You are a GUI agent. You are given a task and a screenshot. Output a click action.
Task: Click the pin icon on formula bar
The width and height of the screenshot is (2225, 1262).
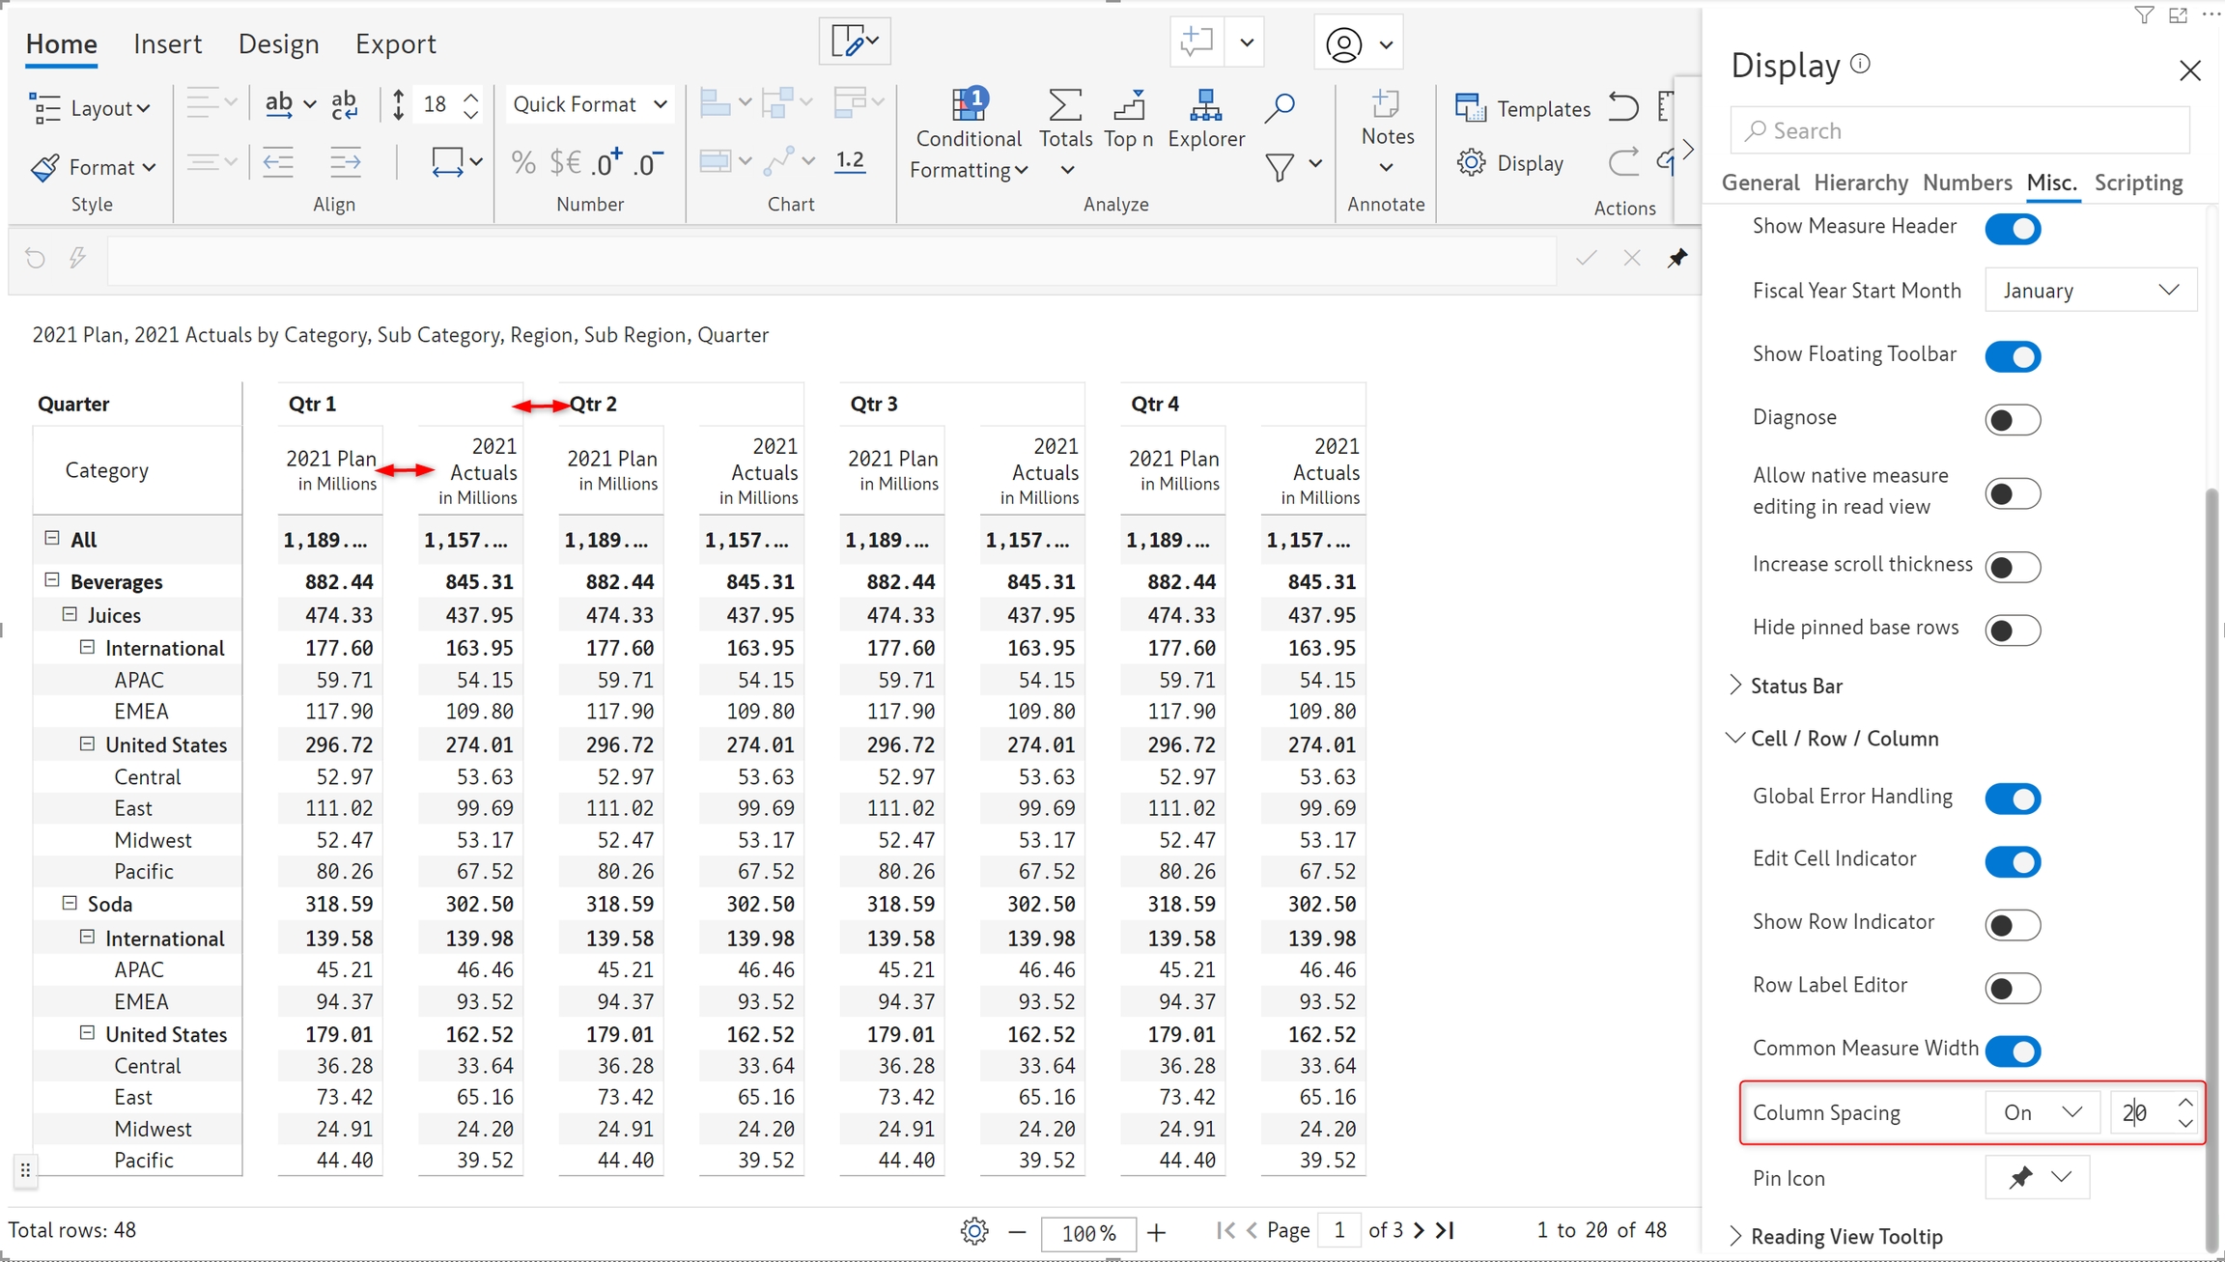click(x=1677, y=258)
